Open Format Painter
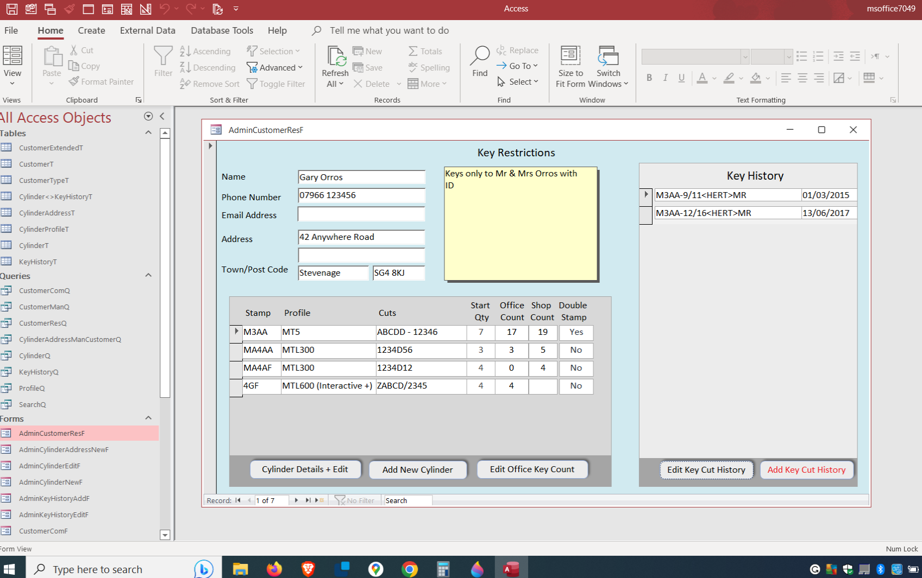This screenshot has height=578, width=922. point(101,81)
